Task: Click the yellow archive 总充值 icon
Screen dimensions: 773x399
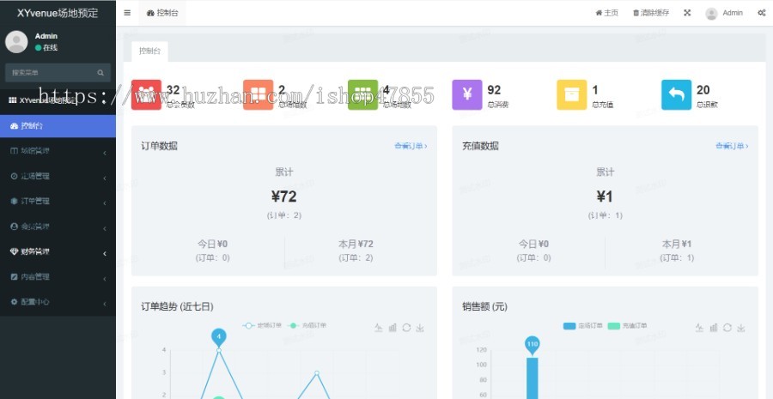Action: 572,94
